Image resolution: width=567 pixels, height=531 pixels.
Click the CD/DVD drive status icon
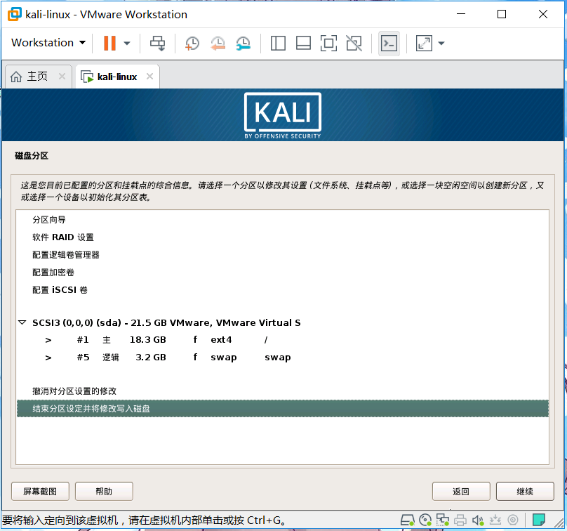[425, 520]
